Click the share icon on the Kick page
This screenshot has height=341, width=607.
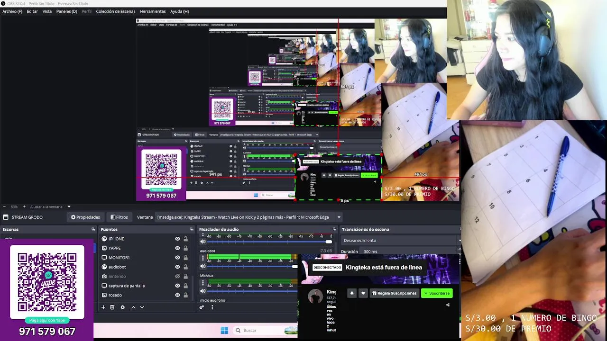point(448,305)
